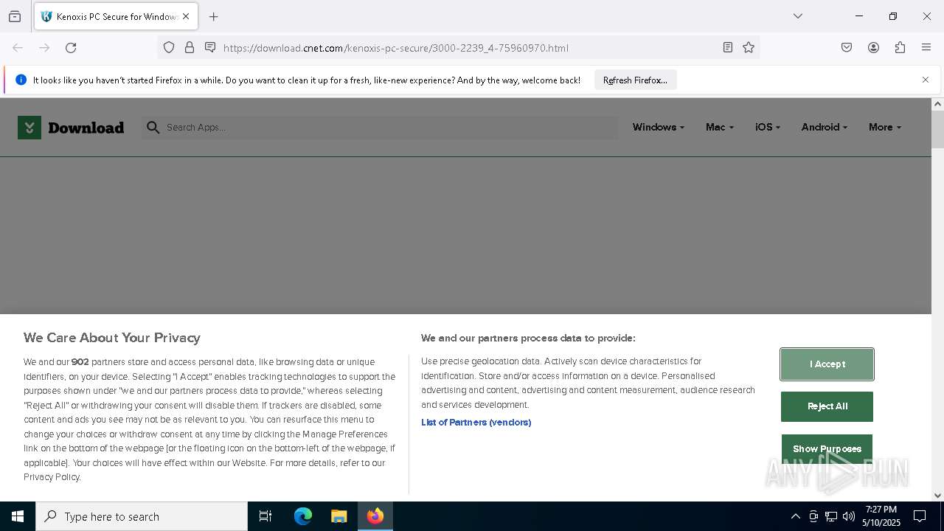Viewport: 944px width, 531px height.
Task: Open list all tabs dropdown
Action: [798, 16]
